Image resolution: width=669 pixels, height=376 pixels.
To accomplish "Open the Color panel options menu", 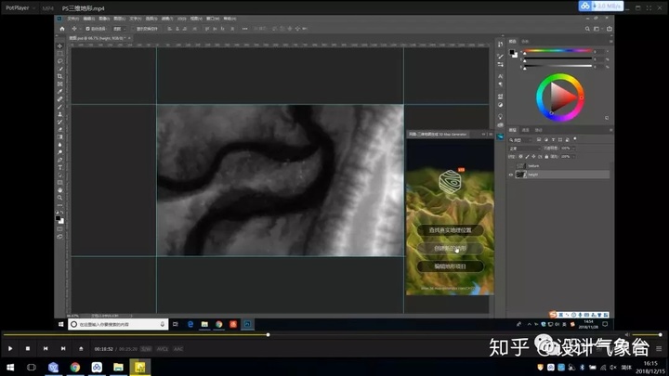I will [610, 42].
